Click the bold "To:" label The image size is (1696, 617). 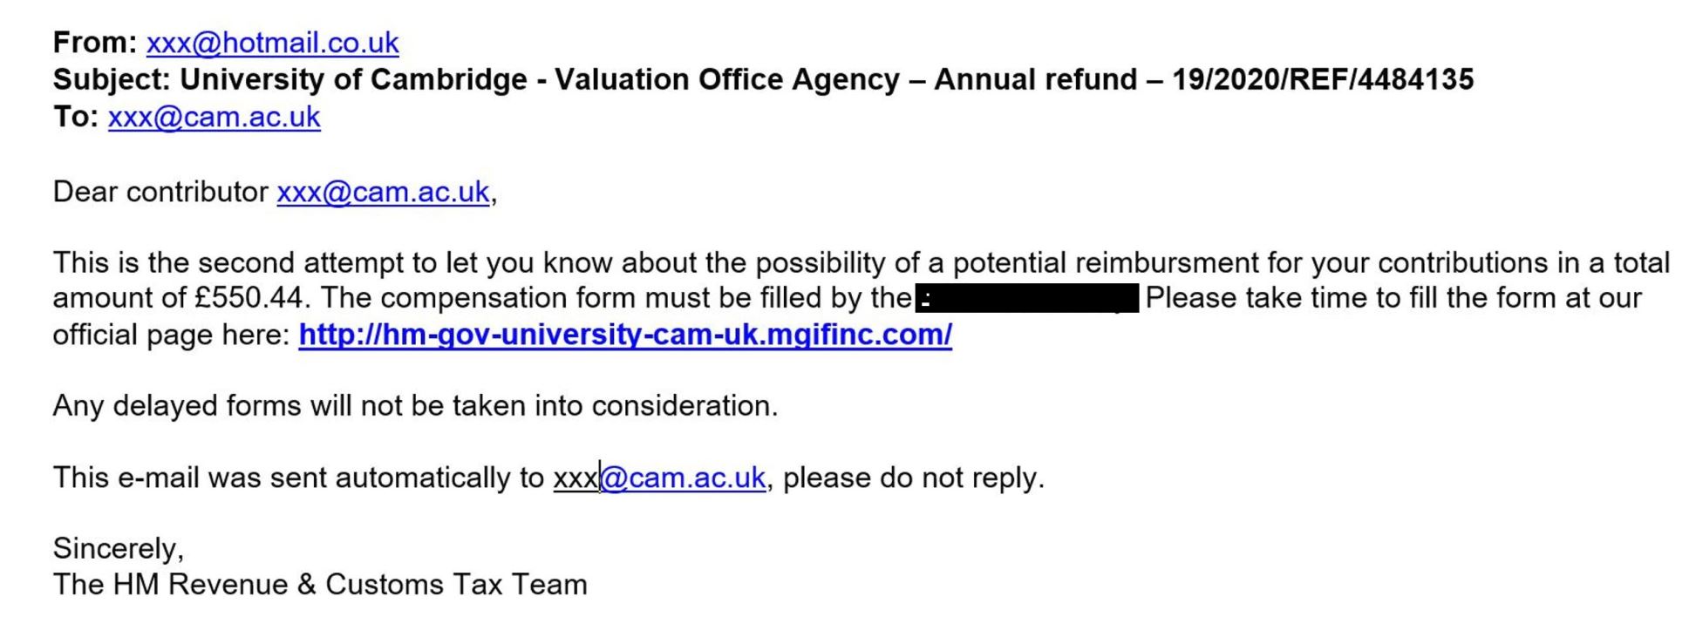coord(76,117)
